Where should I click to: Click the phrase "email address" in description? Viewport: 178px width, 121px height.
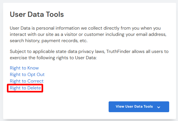click(152, 34)
